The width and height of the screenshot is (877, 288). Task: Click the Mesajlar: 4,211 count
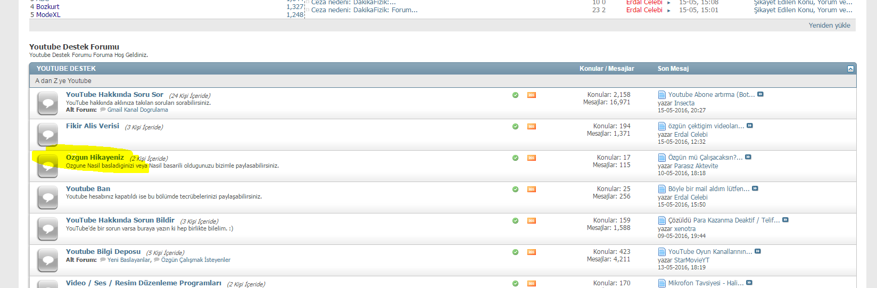tap(608, 260)
